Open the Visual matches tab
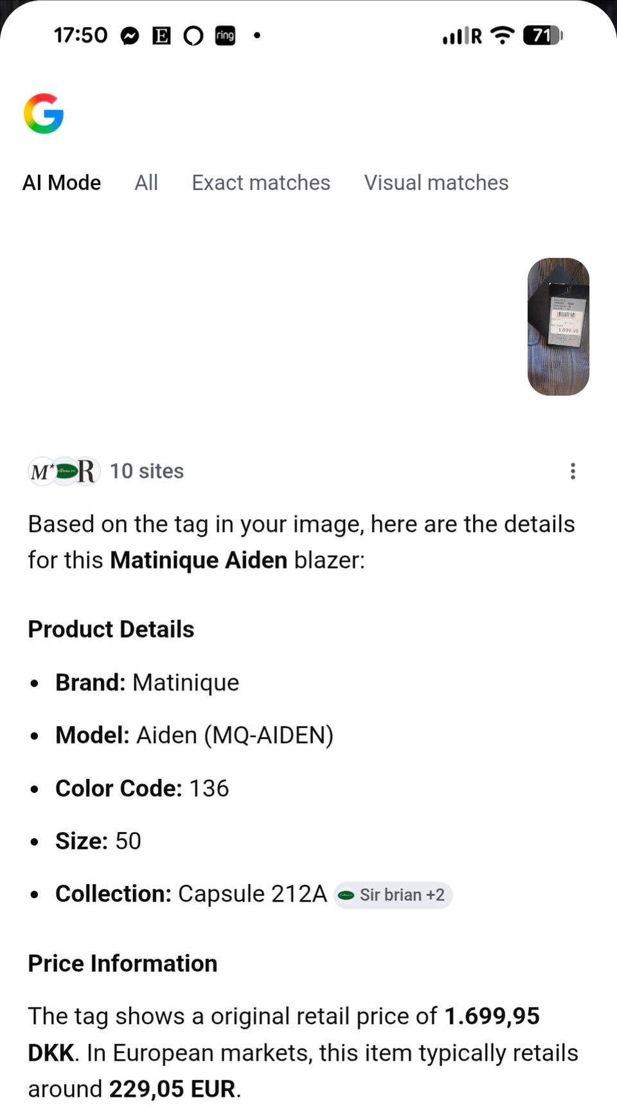 (x=436, y=182)
